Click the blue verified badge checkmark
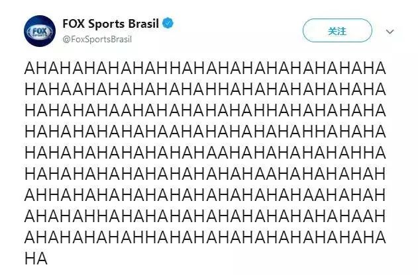 pos(168,23)
